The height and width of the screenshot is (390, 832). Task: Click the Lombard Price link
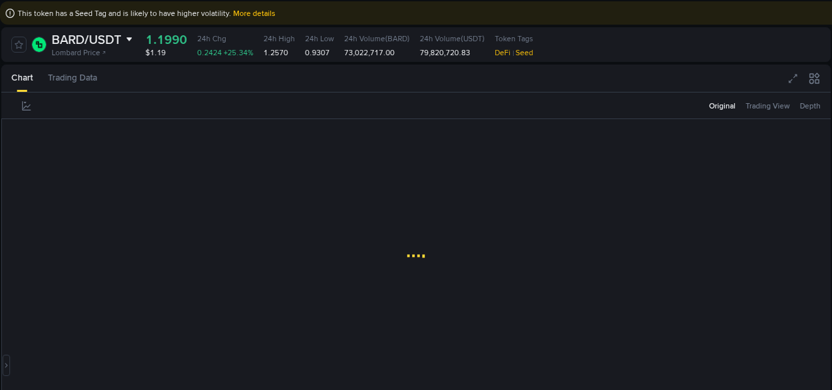point(77,53)
